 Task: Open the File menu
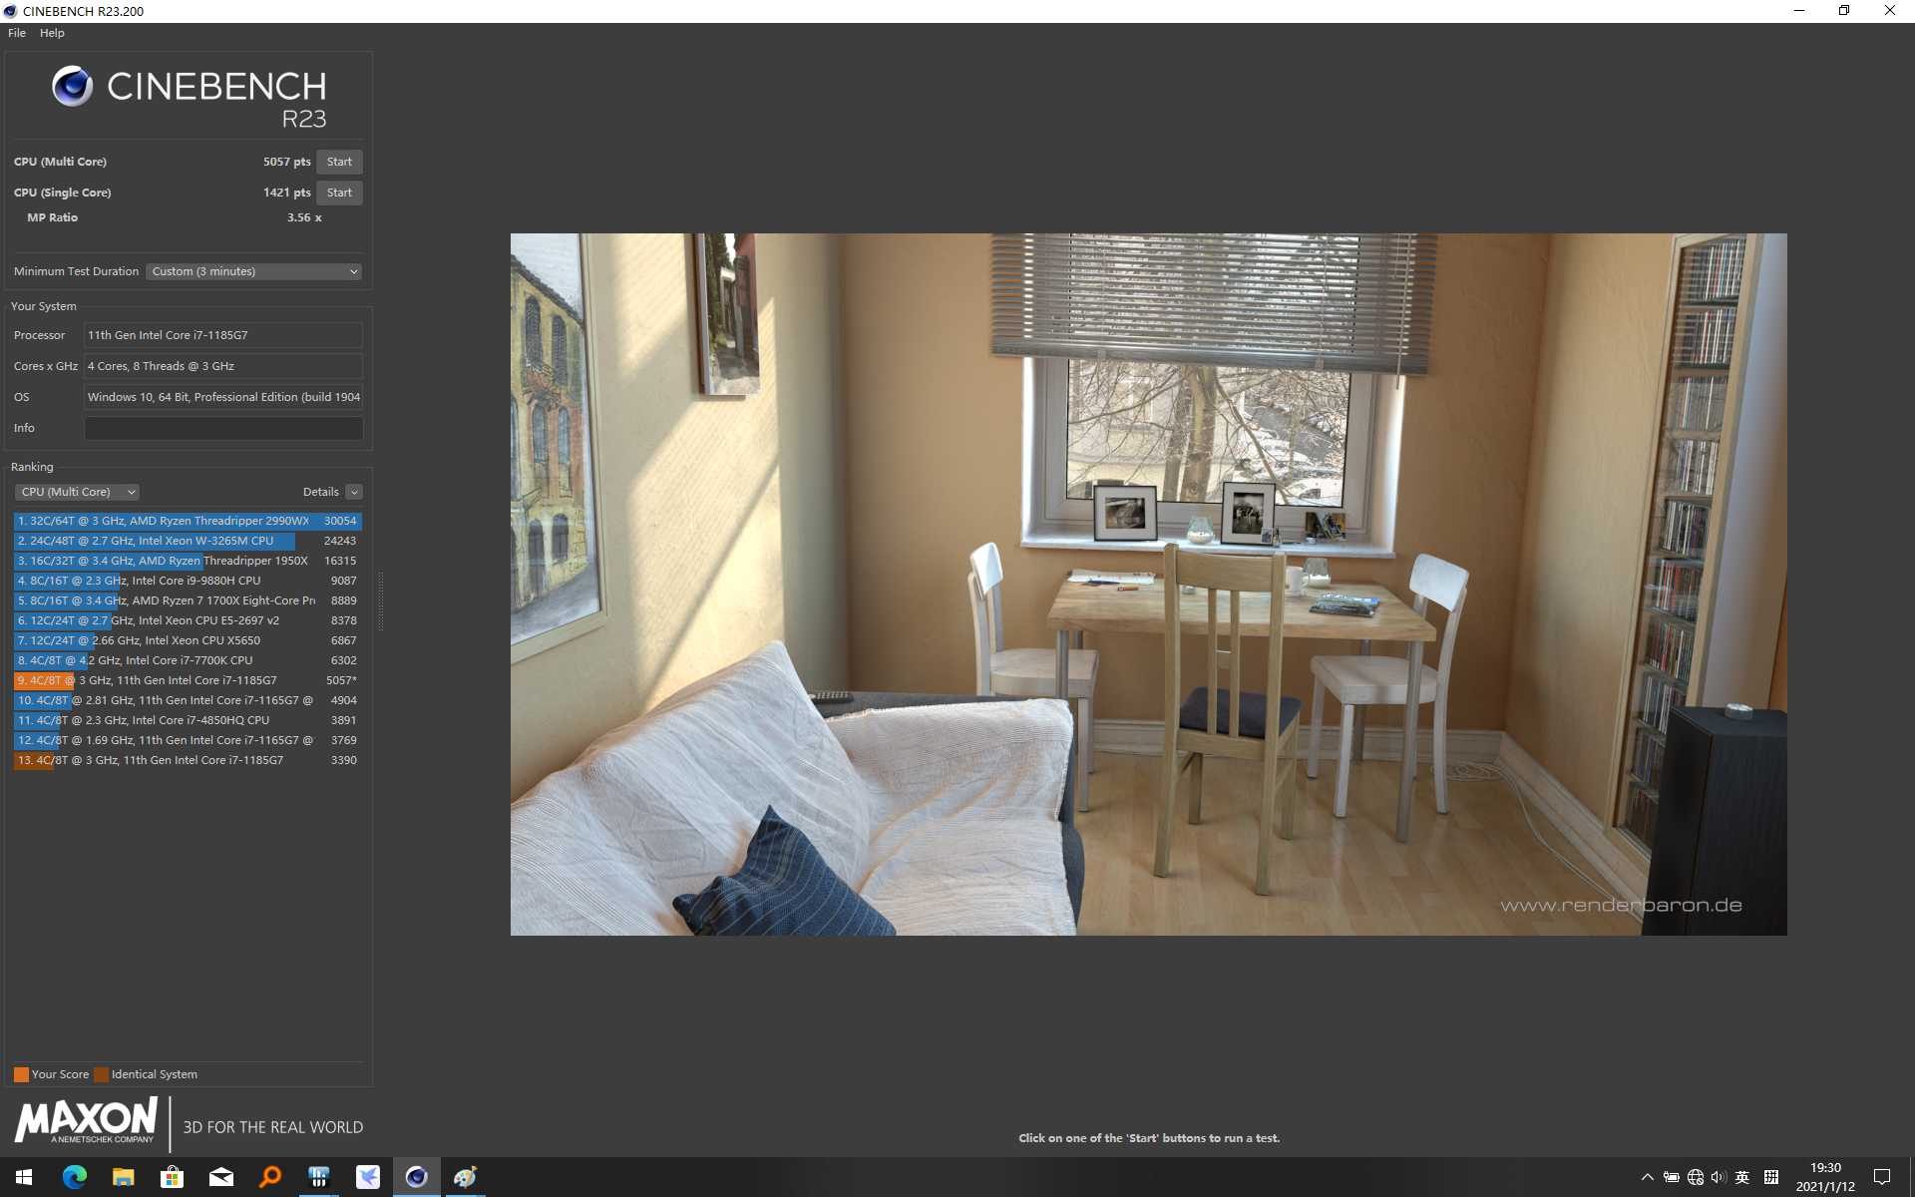(x=17, y=33)
